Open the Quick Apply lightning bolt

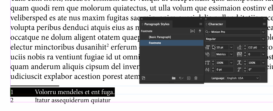[x=200, y=31]
